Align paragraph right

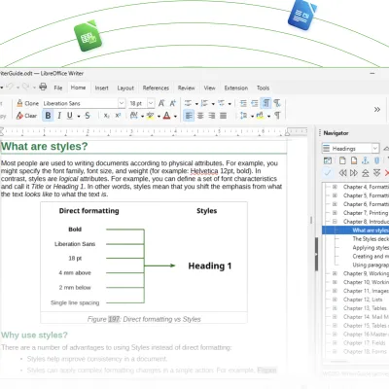pyautogui.click(x=212, y=116)
